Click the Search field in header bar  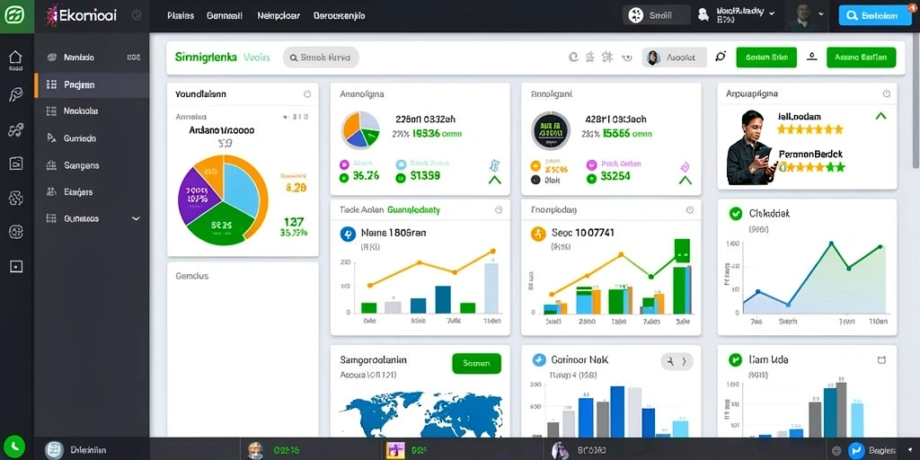[321, 57]
